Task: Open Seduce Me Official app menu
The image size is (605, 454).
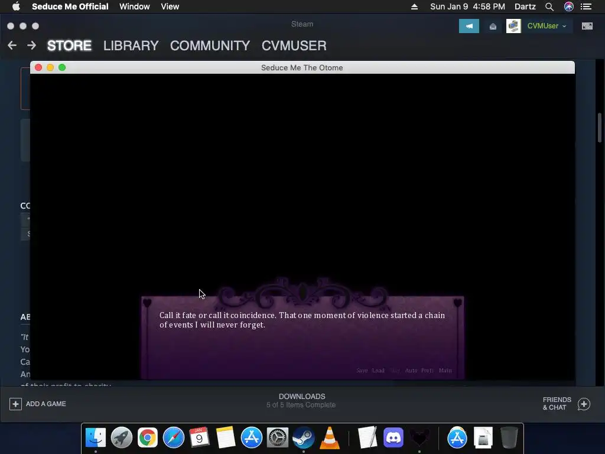Action: pyautogui.click(x=70, y=7)
